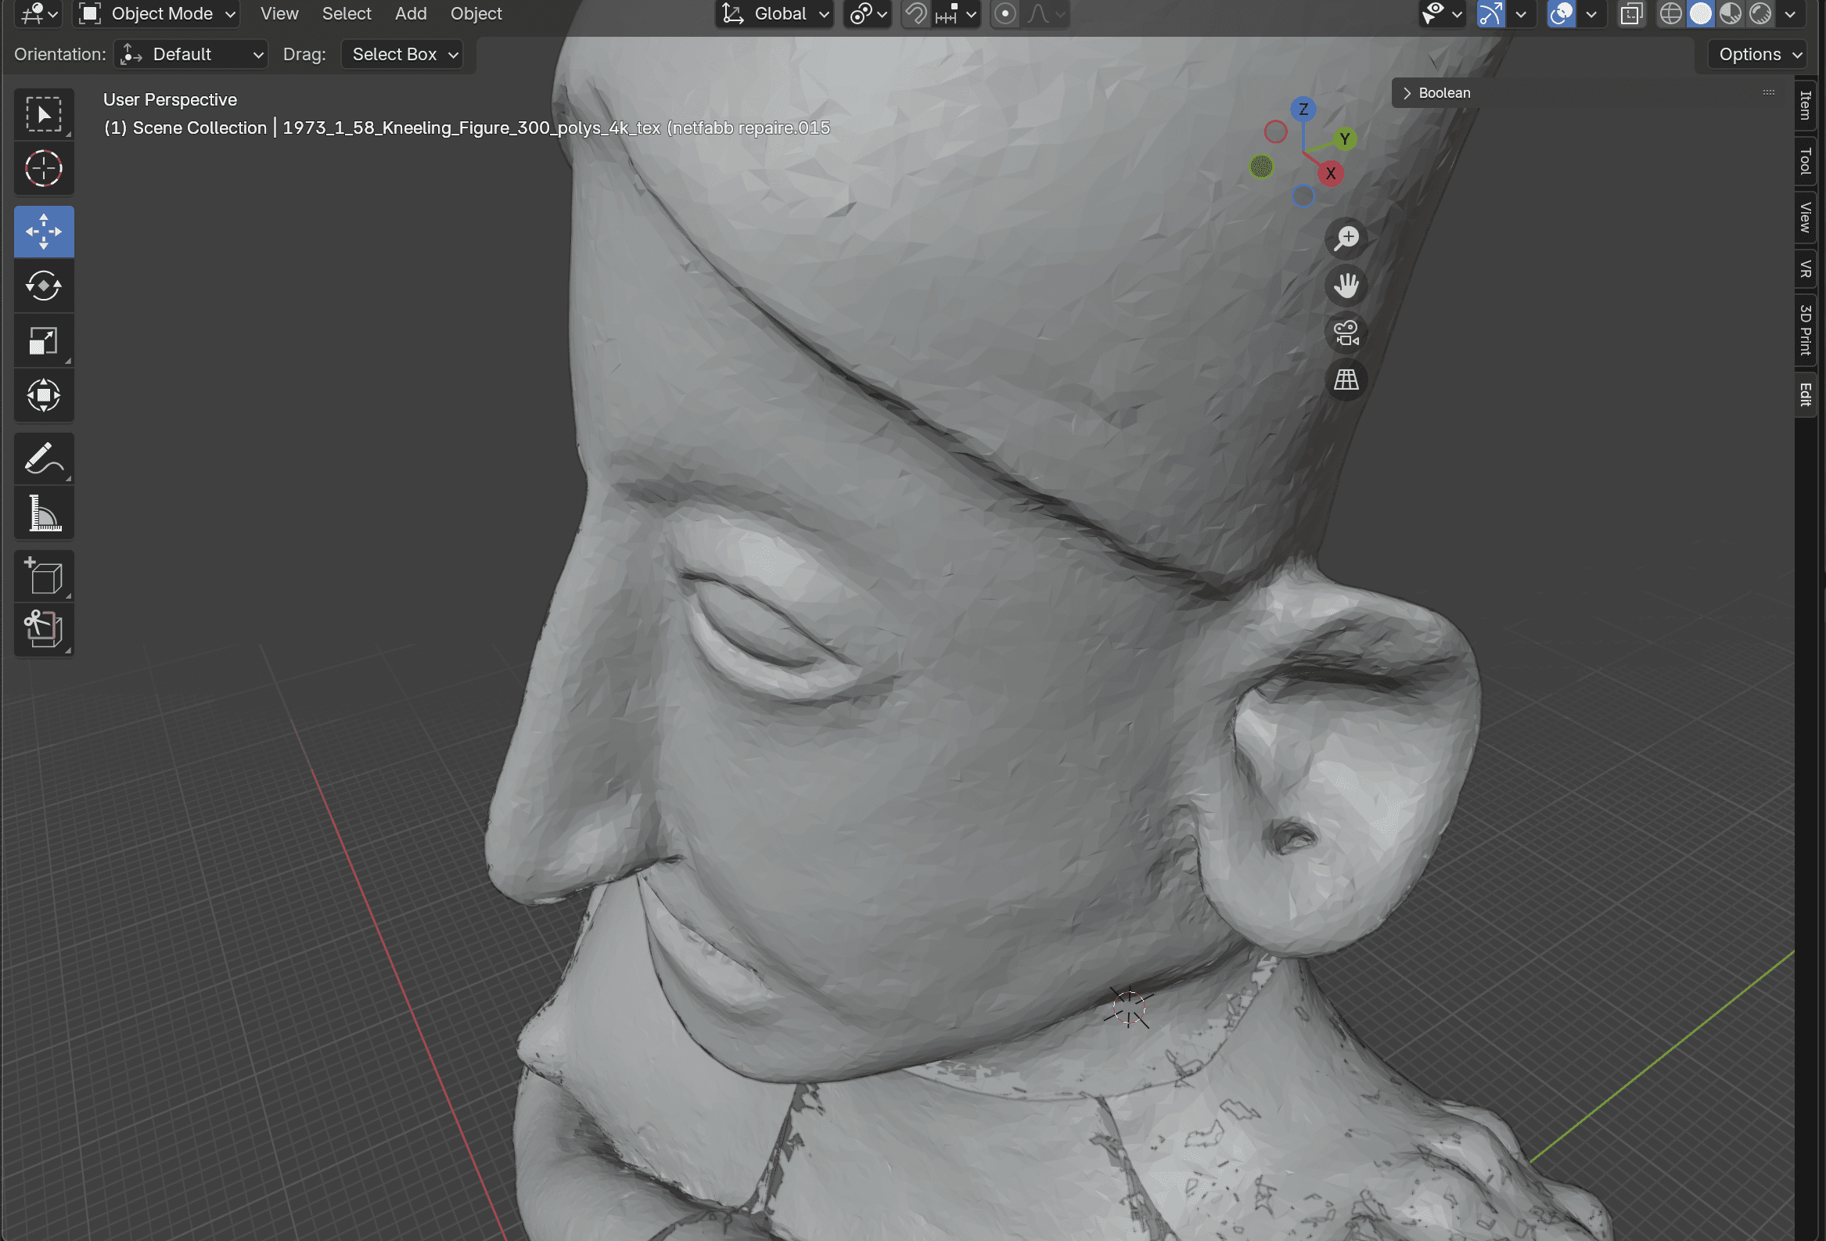Activate the Rotate tool

[x=43, y=286]
